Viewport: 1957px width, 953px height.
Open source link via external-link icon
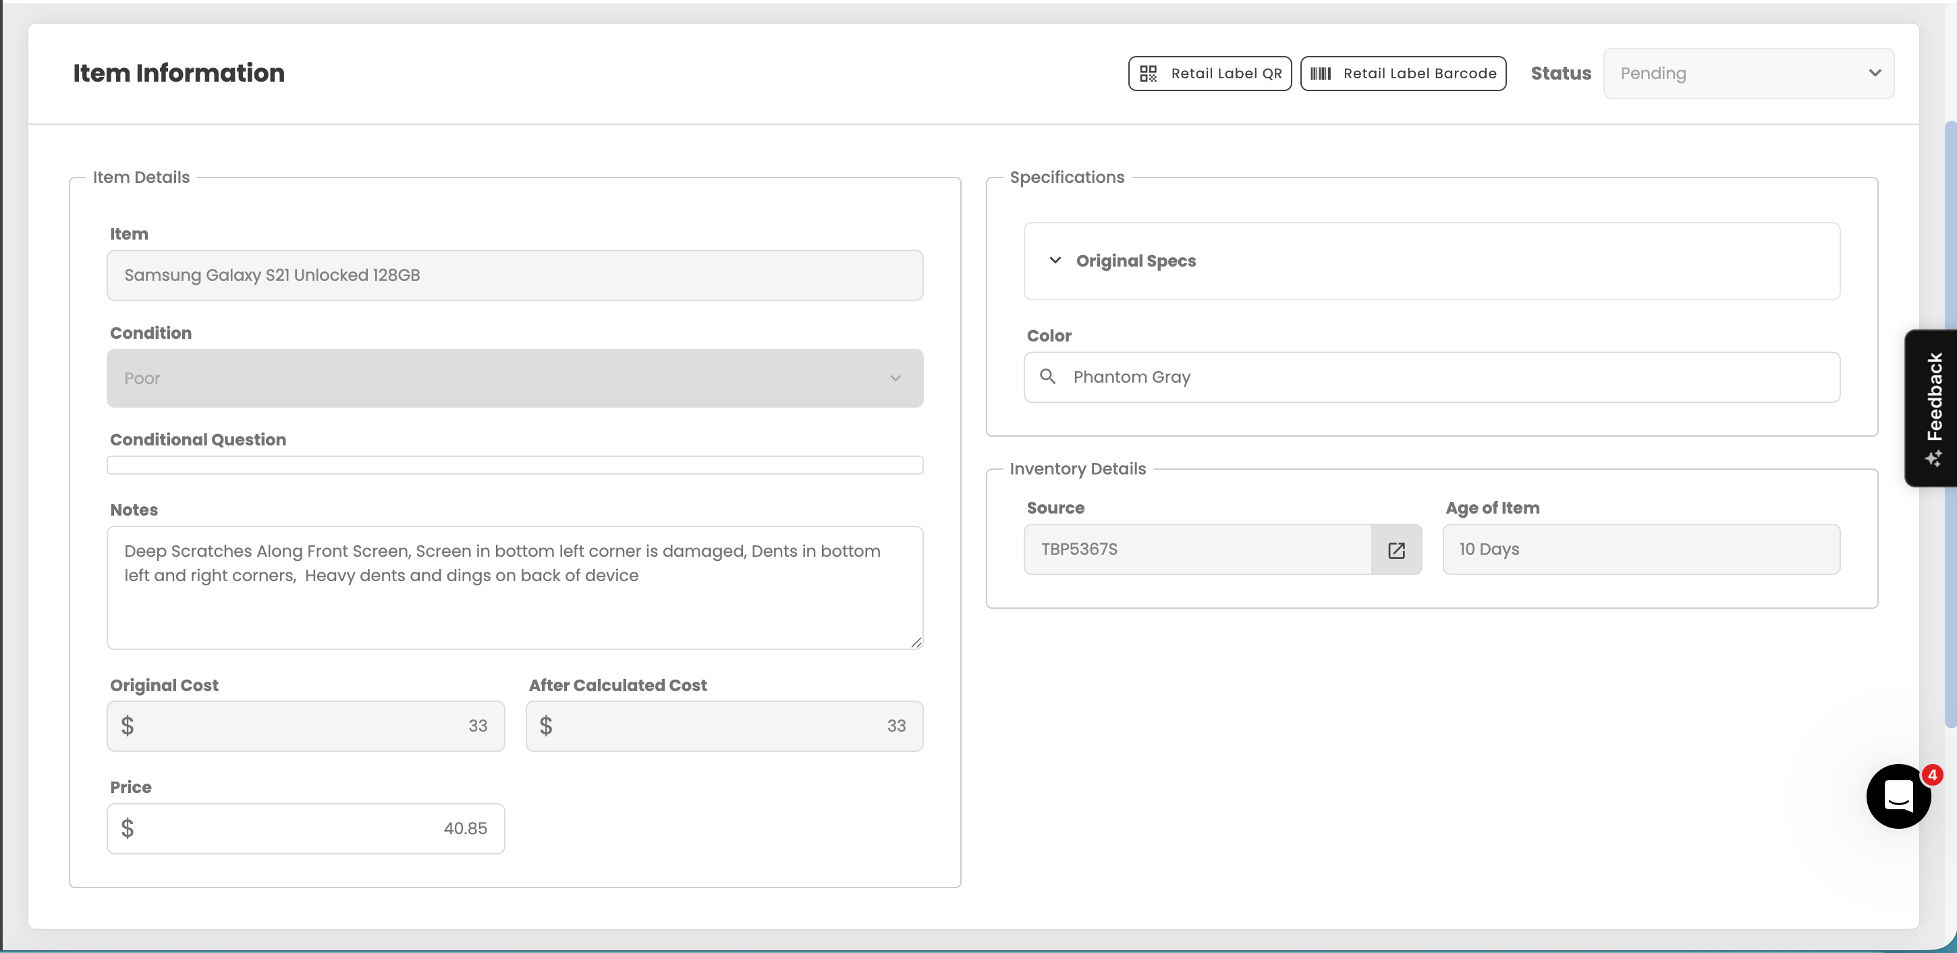(x=1396, y=549)
